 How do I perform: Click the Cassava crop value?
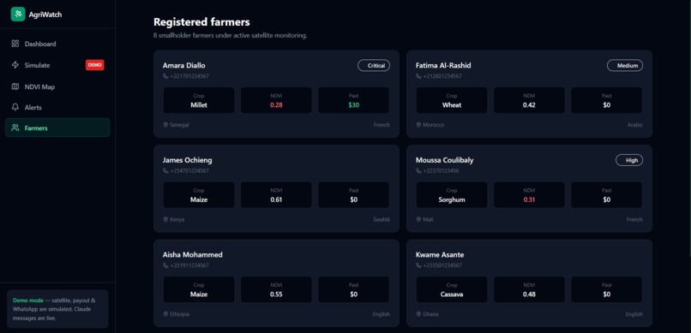click(x=452, y=294)
